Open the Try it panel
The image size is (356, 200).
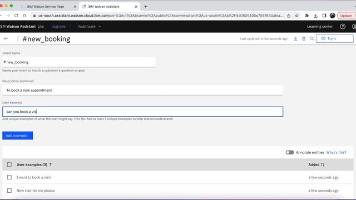pos(335,39)
